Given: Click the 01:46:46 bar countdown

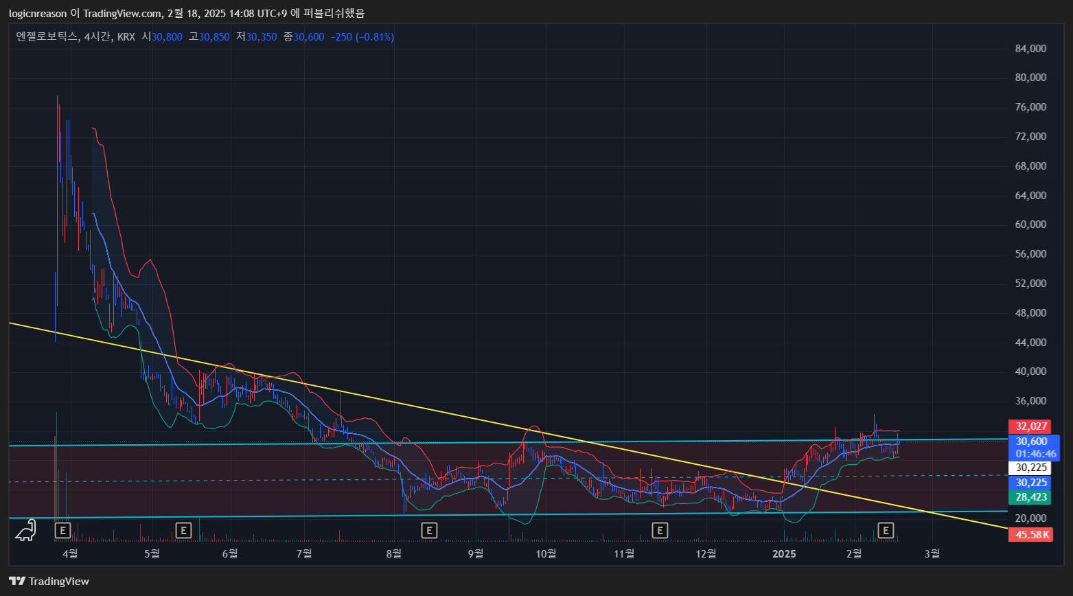Looking at the screenshot, I should [1036, 454].
